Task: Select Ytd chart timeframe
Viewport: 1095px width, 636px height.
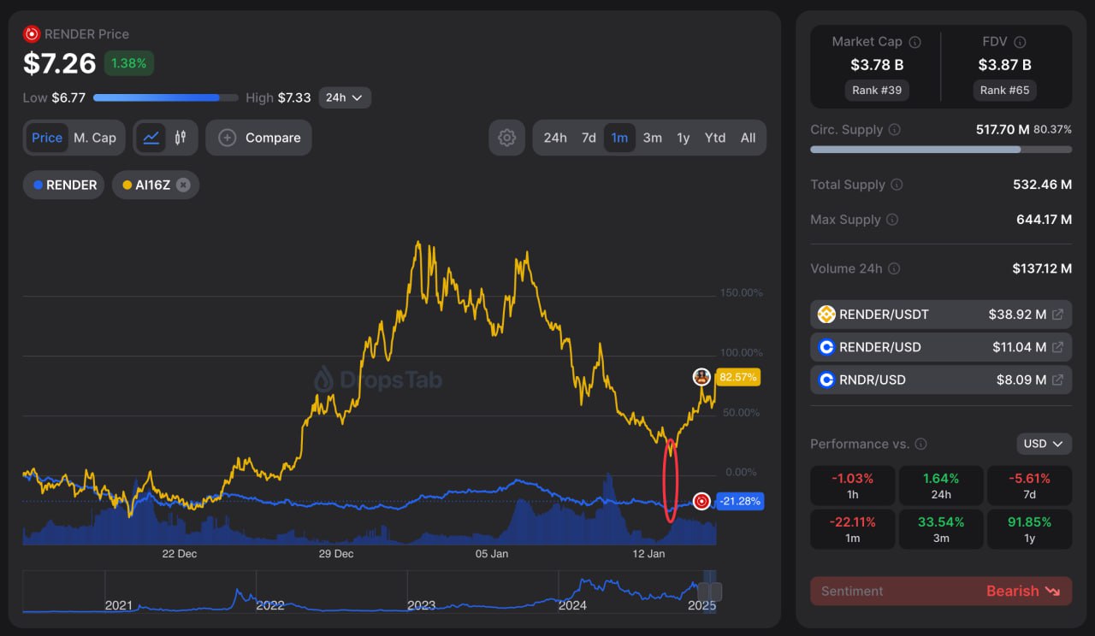Action: 715,138
